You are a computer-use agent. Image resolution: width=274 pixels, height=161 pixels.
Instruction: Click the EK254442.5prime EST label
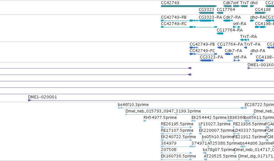pyautogui.click(x=209, y=118)
